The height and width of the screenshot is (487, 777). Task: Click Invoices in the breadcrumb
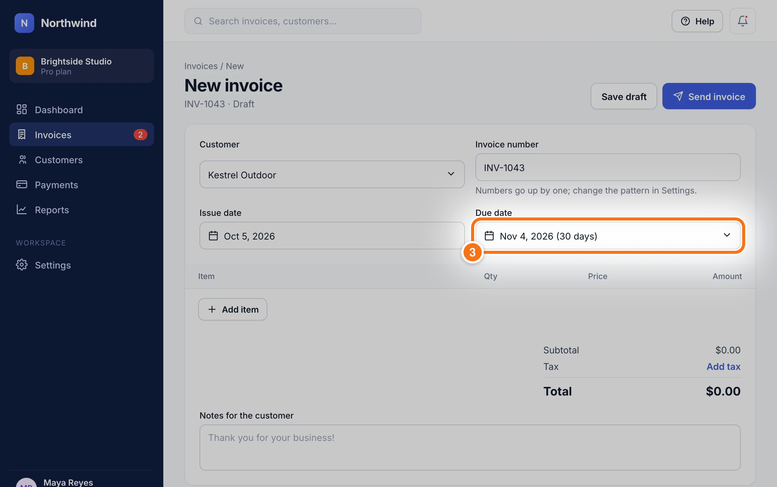pyautogui.click(x=201, y=66)
